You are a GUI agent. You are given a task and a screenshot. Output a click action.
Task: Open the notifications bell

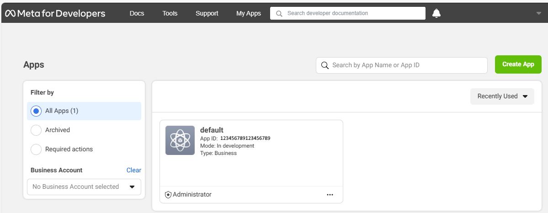coord(436,13)
